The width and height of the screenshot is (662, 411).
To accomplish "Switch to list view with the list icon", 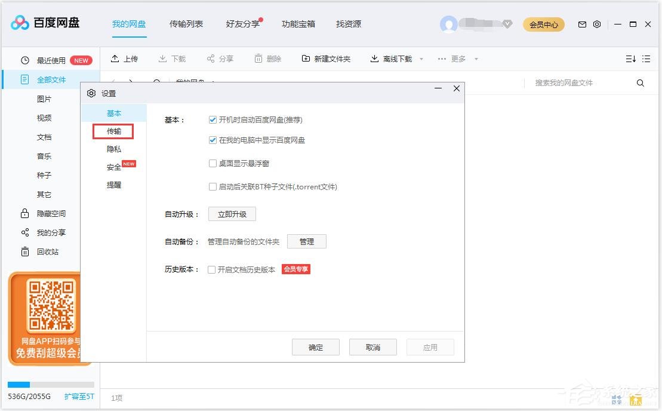I will tap(646, 59).
